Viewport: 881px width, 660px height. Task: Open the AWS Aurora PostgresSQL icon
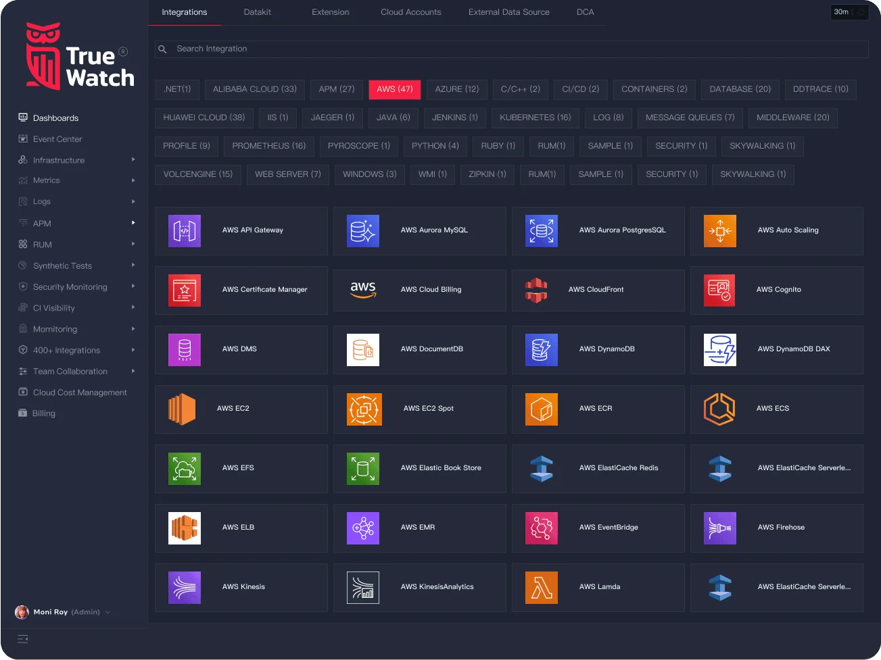[x=542, y=231]
